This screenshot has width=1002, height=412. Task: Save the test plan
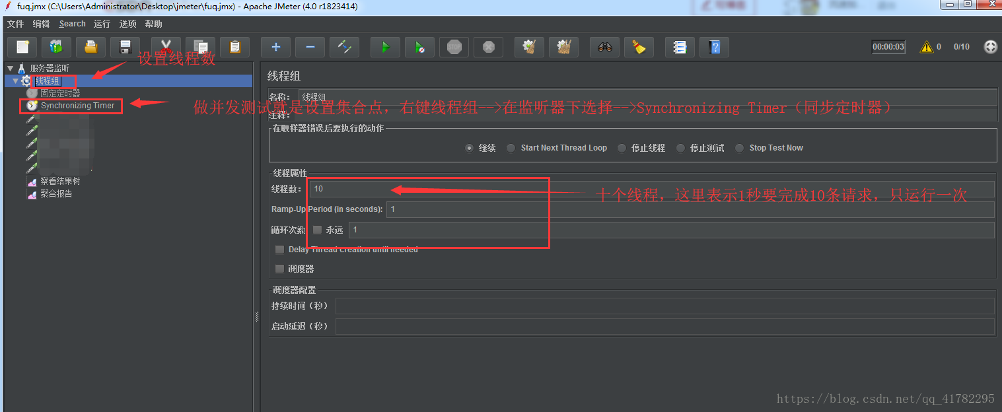[125, 47]
